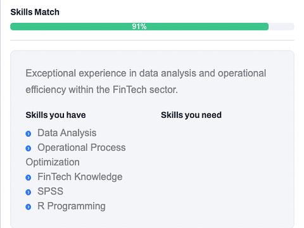Click the Skills you need heading
The width and height of the screenshot is (304, 228).
[191, 115]
